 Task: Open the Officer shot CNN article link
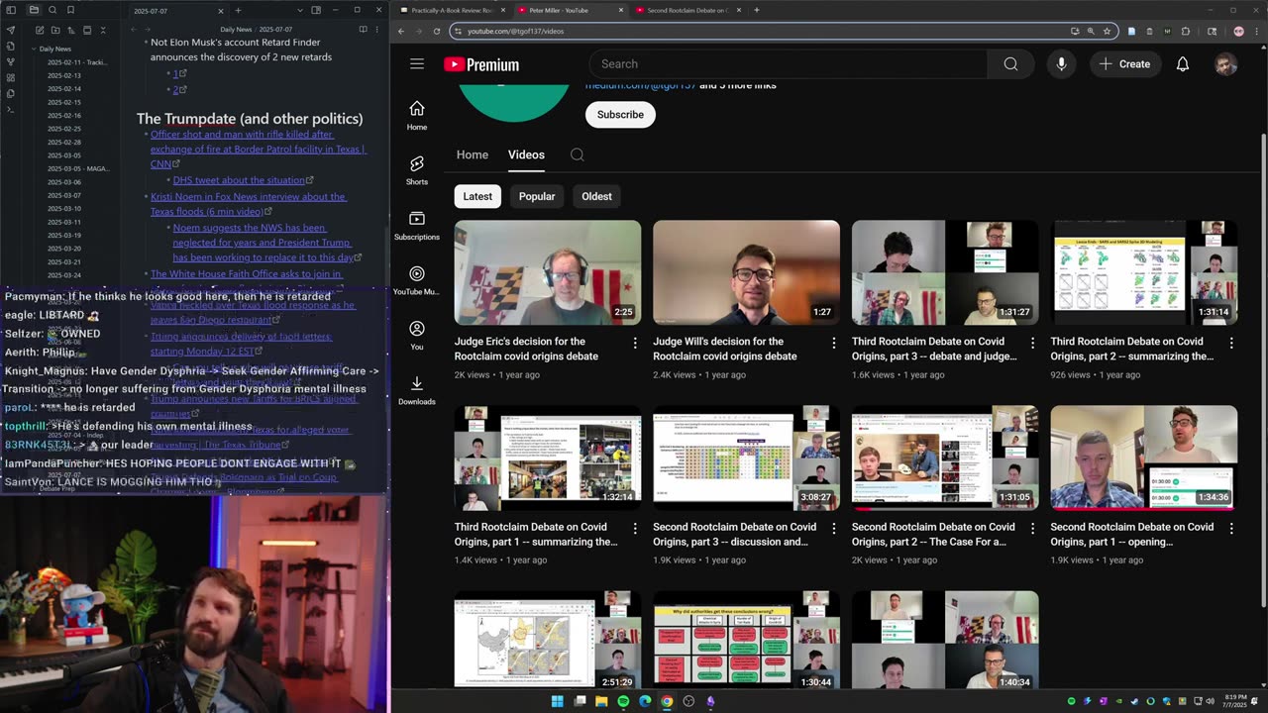[x=258, y=149]
